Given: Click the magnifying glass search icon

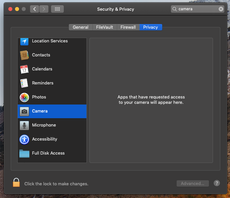Looking at the screenshot, I should 174,9.
